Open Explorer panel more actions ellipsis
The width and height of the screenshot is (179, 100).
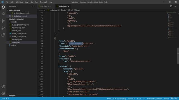pos(34,6)
